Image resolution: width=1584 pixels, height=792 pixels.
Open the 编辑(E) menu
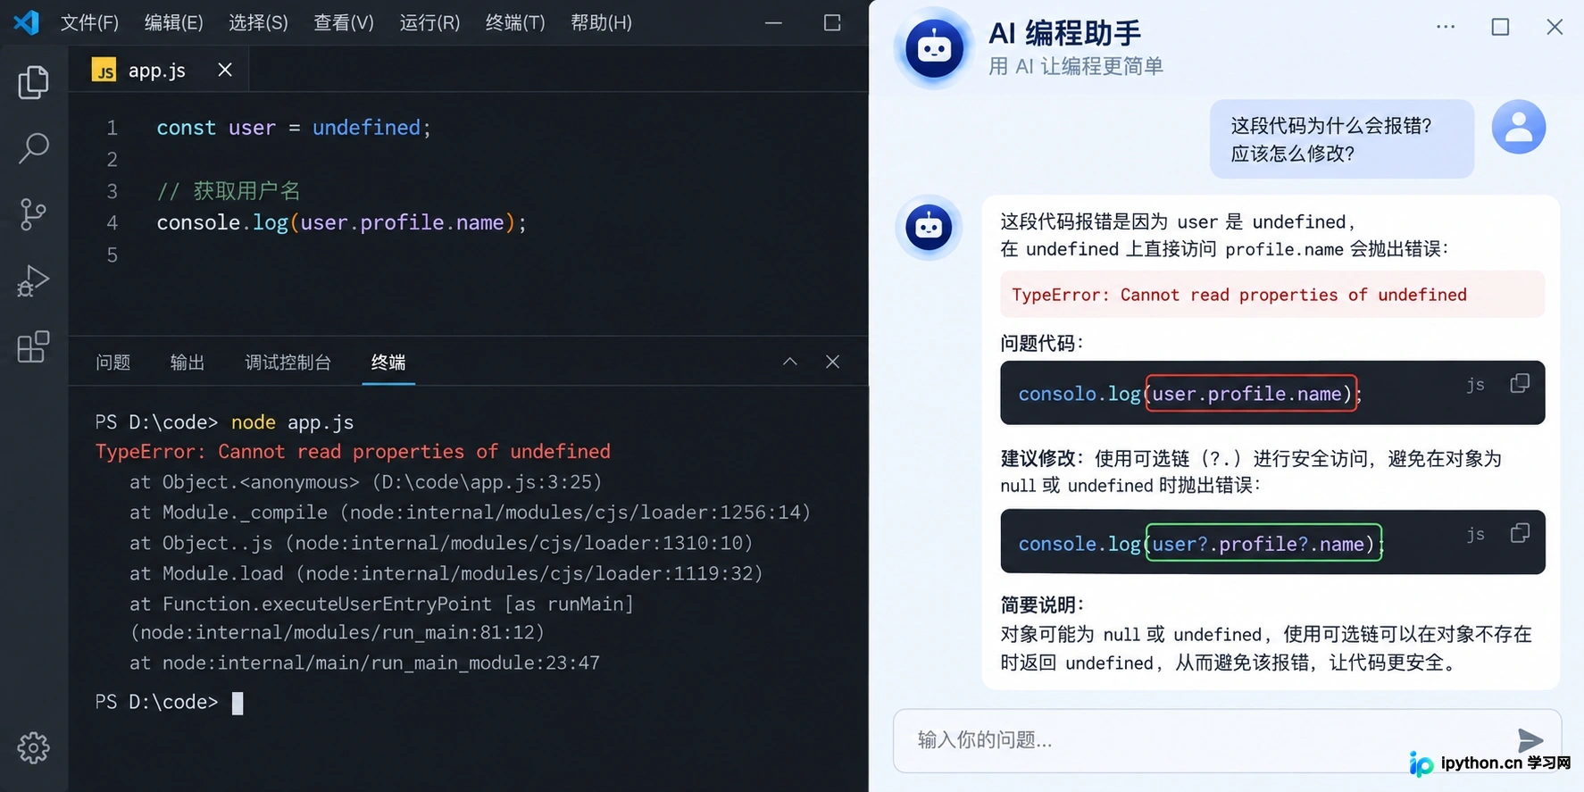point(174,22)
